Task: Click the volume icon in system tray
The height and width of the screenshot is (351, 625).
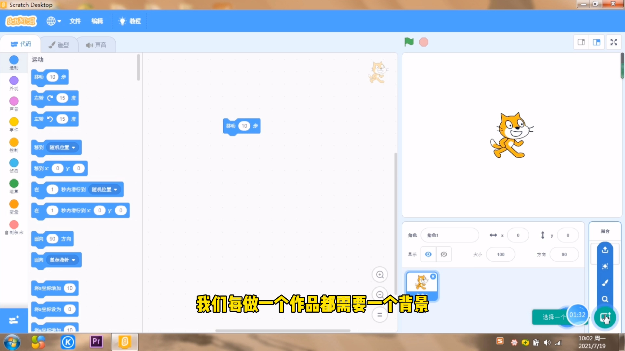Action: 547,343
